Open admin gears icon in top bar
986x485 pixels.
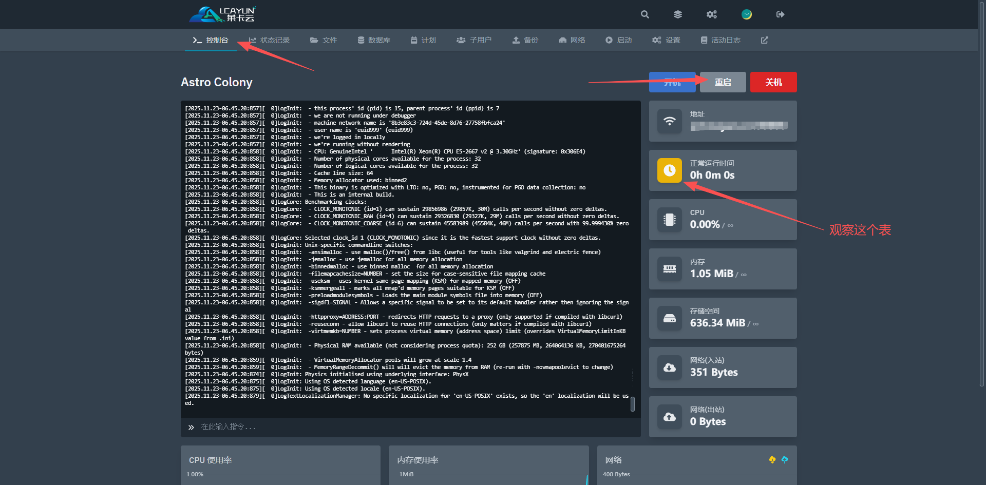pyautogui.click(x=711, y=14)
